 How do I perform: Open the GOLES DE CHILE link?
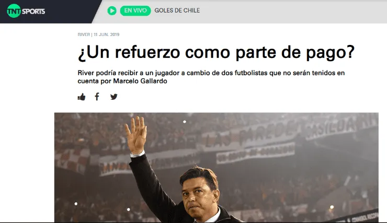[177, 10]
